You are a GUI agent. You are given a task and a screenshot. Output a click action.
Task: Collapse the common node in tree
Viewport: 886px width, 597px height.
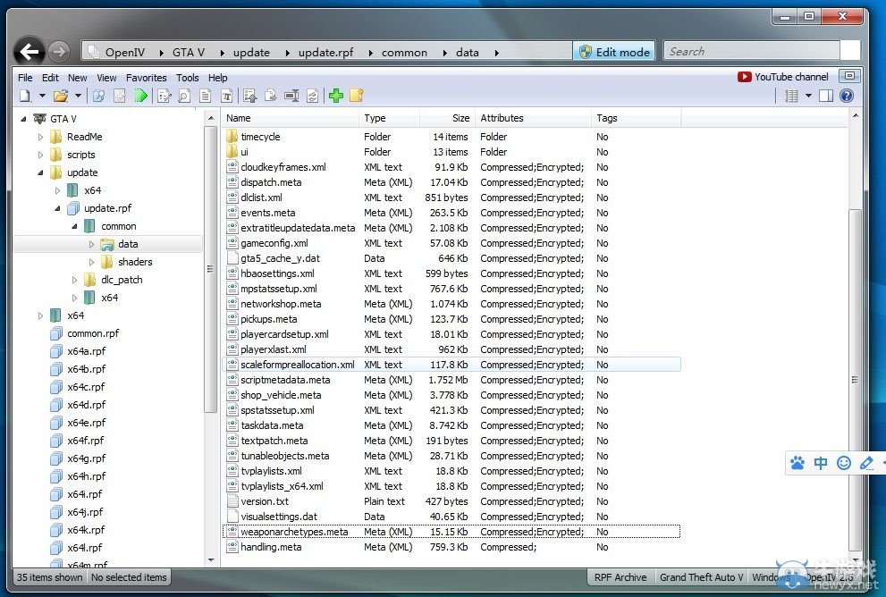[x=74, y=226]
